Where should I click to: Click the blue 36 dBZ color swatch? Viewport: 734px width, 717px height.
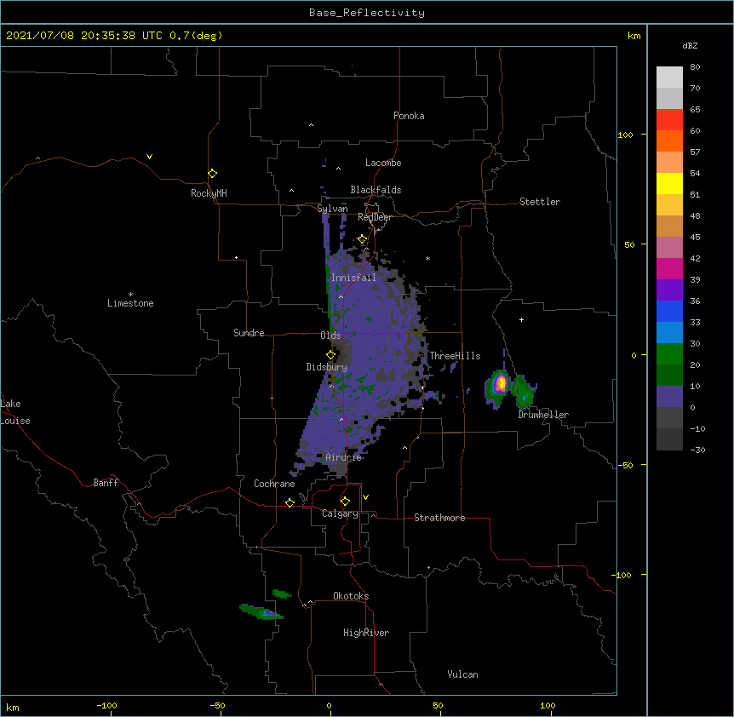pos(669,311)
